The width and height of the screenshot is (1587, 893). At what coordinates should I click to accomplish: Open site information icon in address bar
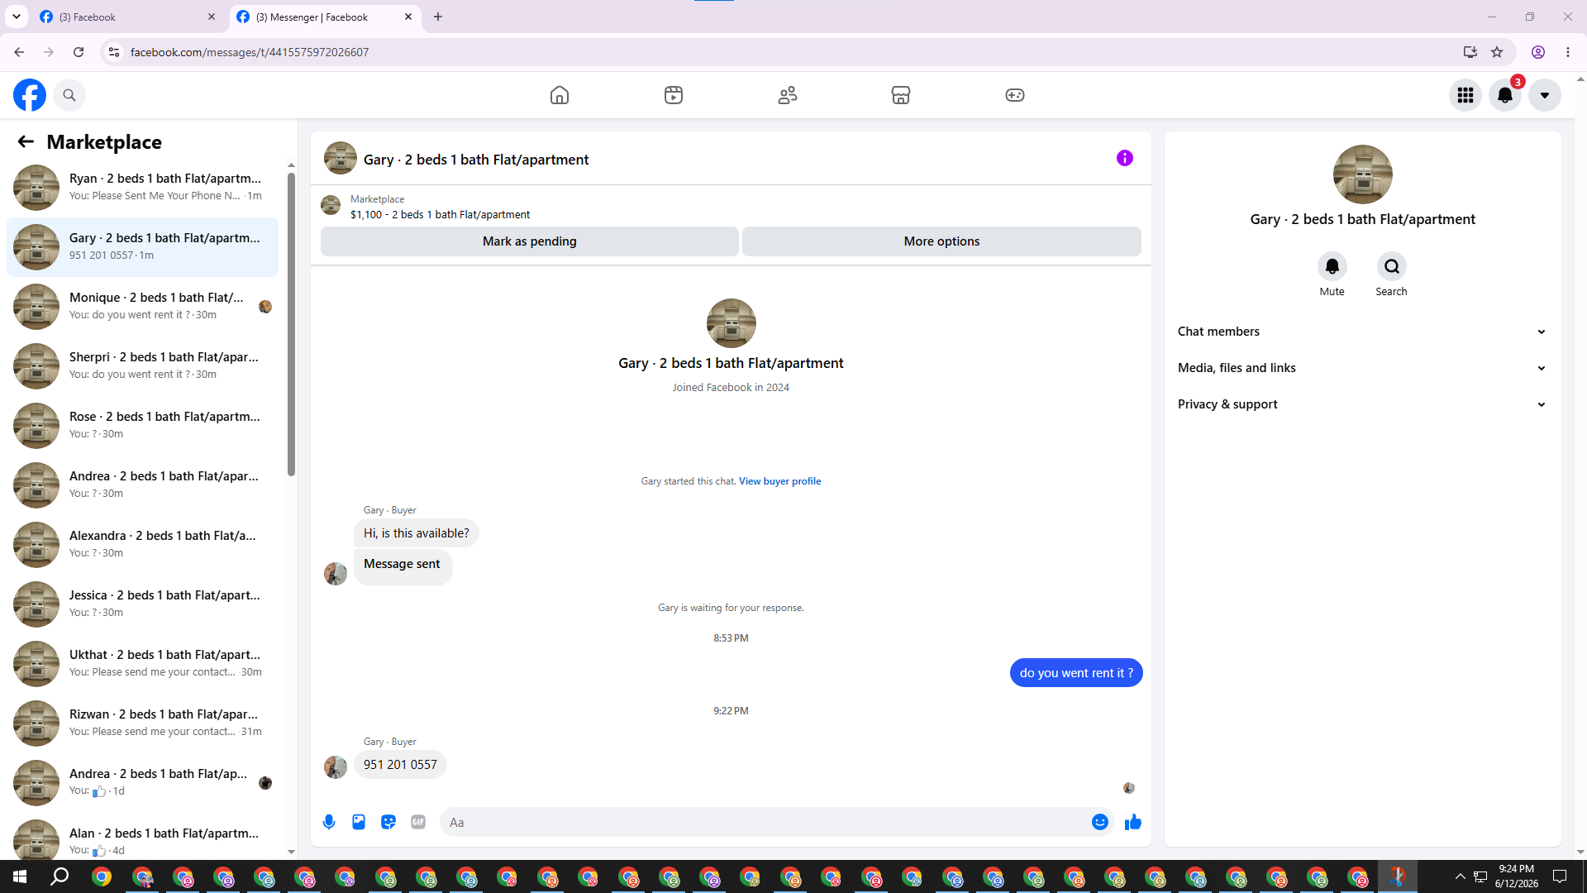tap(114, 52)
